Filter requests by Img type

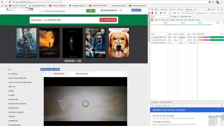[167, 20]
